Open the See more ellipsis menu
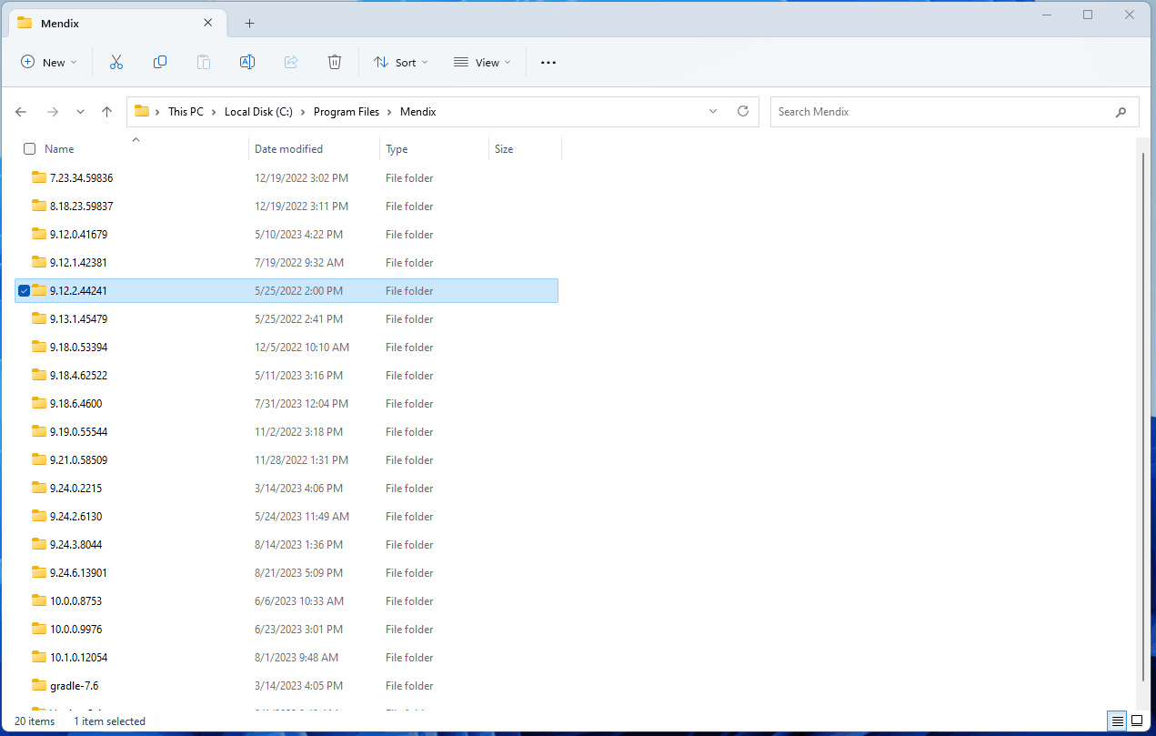Viewport: 1156px width, 736px height. tap(548, 63)
